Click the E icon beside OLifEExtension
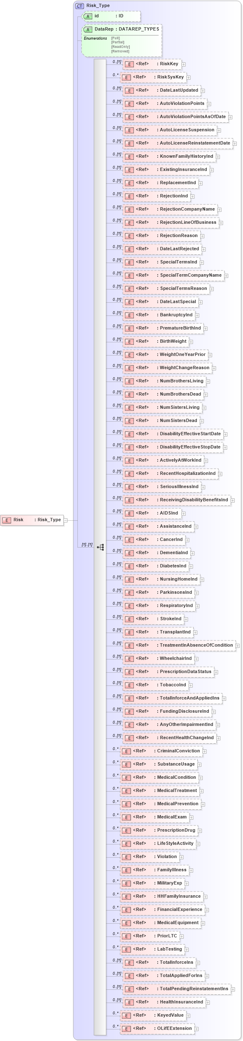 (126, 1029)
